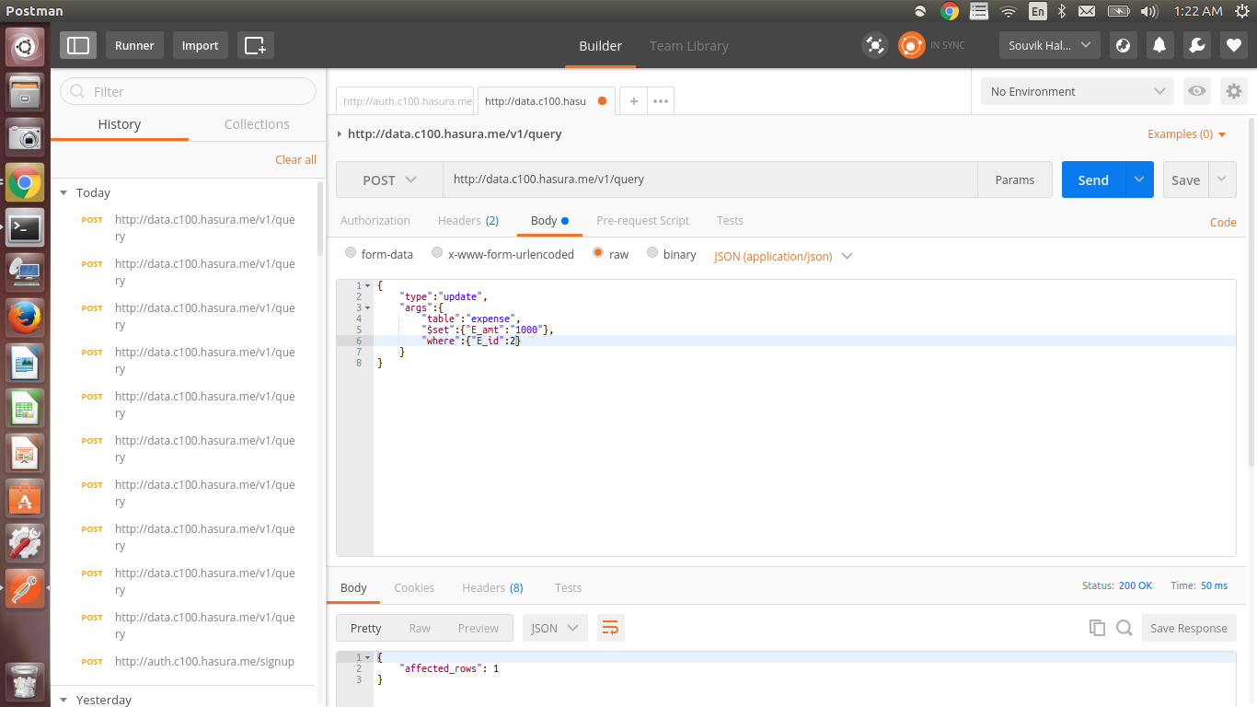
Task: Switch to the auth.c100.hasura.me request tab
Action: pos(405,100)
